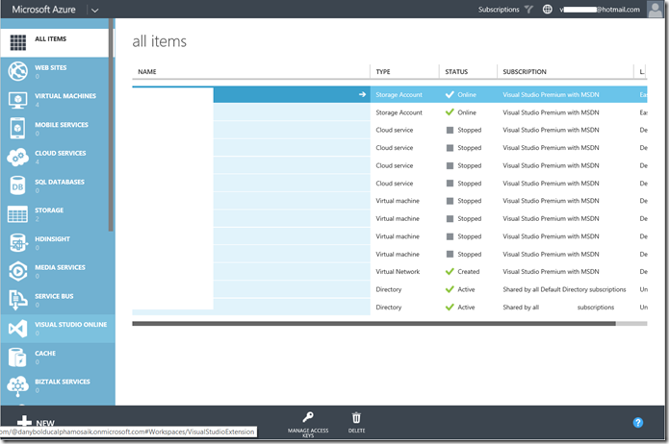Sort the list by the SUBSCRIPTION column
This screenshot has height=444, width=669.
tap(525, 71)
